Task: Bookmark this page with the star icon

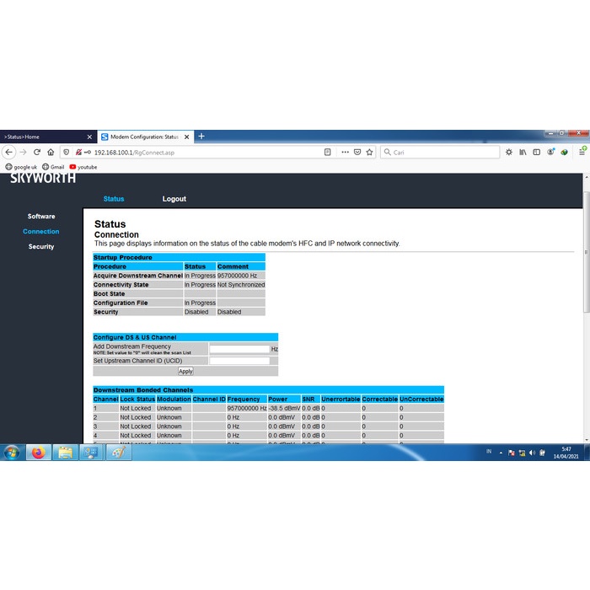Action: 369,152
